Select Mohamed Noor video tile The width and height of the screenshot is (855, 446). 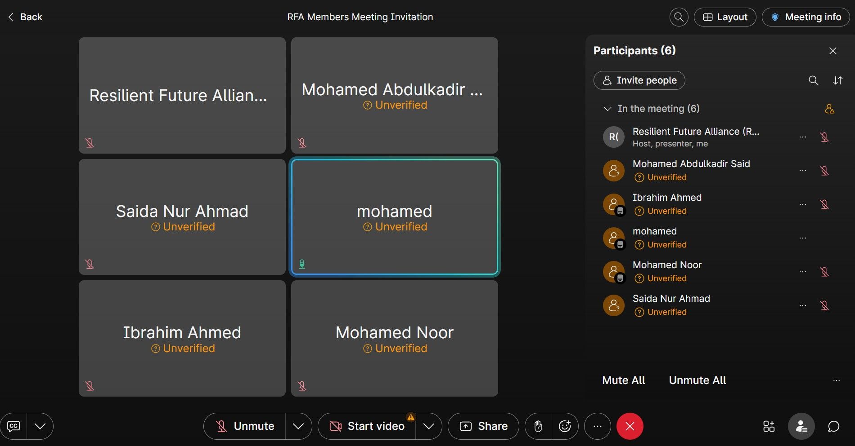[395, 339]
